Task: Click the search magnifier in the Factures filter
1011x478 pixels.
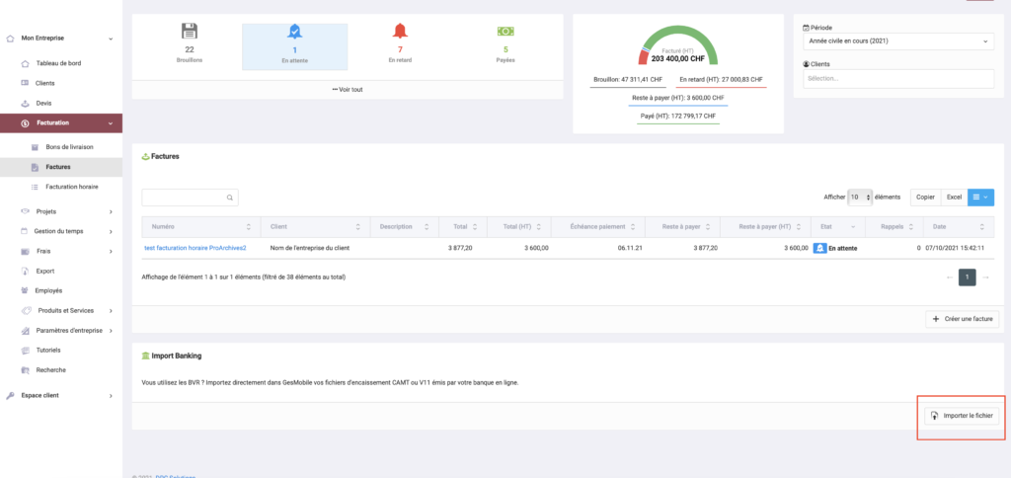Action: (x=229, y=199)
